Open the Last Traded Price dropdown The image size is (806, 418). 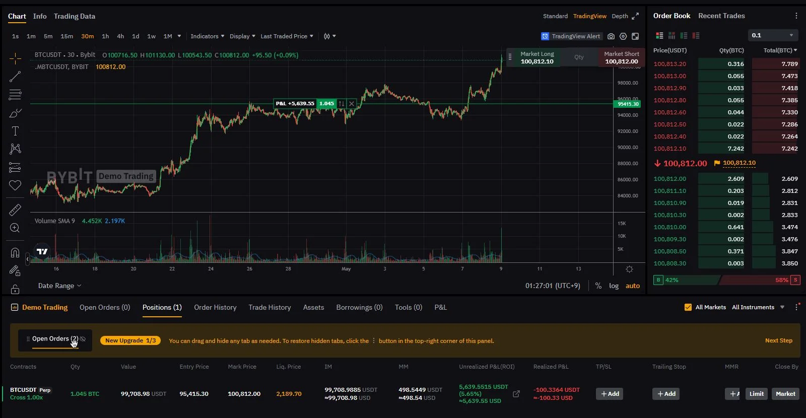click(x=287, y=36)
